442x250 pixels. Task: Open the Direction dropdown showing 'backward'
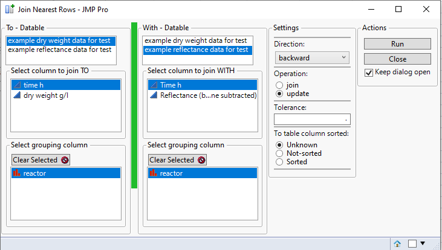pos(312,58)
